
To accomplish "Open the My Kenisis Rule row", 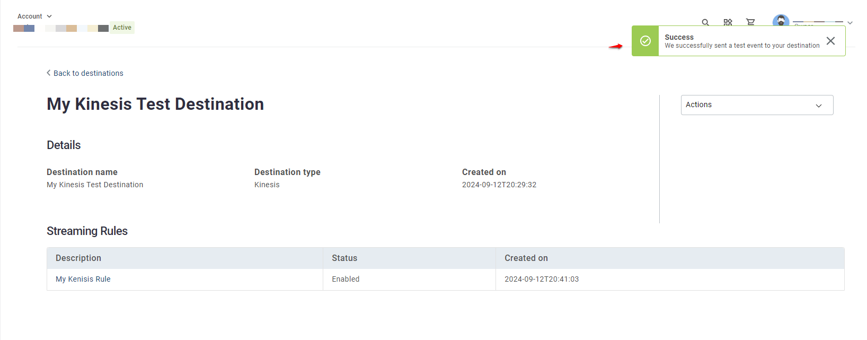I will [445, 279].
